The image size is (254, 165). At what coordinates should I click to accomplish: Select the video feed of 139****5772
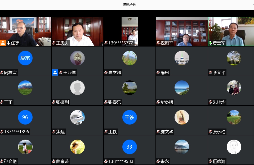click(130, 31)
